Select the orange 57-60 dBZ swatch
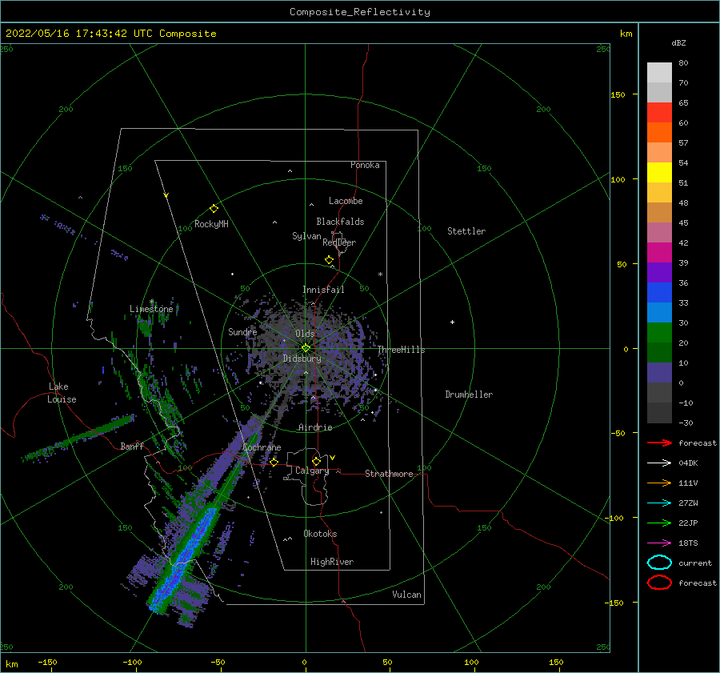Image resolution: width=720 pixels, height=673 pixels. [659, 133]
